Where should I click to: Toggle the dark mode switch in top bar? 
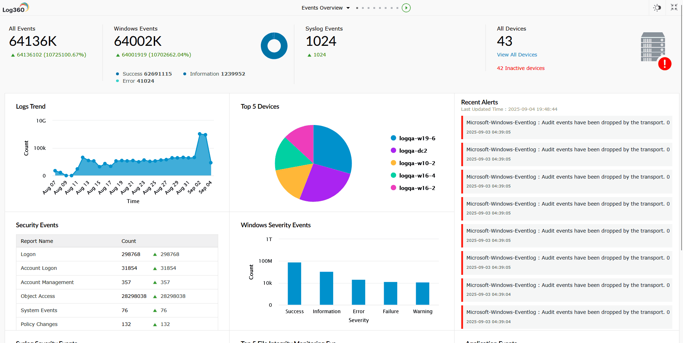(x=657, y=7)
